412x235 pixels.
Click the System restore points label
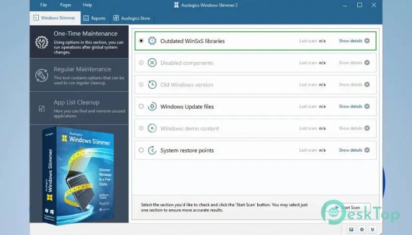(x=187, y=150)
